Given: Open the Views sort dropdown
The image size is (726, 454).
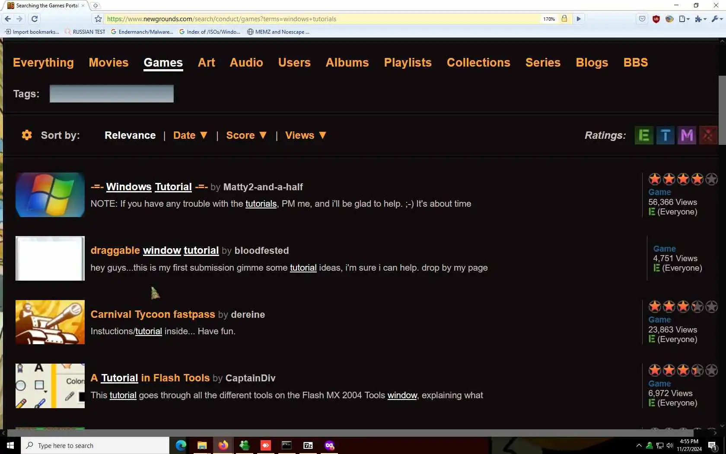Looking at the screenshot, I should (x=306, y=135).
